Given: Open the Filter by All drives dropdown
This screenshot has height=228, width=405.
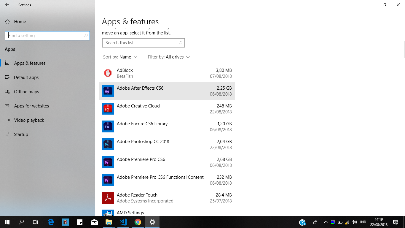Looking at the screenshot, I should [x=169, y=57].
